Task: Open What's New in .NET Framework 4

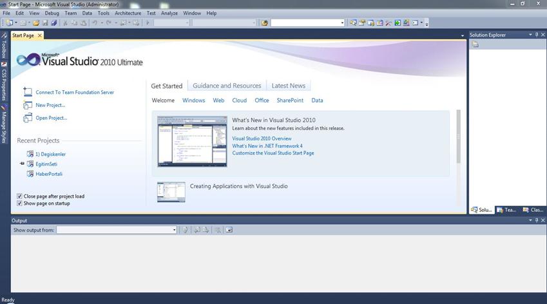Action: 267,146
